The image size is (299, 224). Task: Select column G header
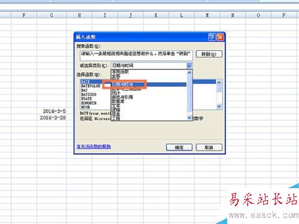click(51, 15)
